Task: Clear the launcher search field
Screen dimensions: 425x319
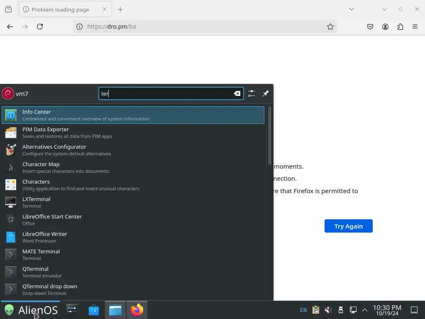Action: (x=237, y=93)
